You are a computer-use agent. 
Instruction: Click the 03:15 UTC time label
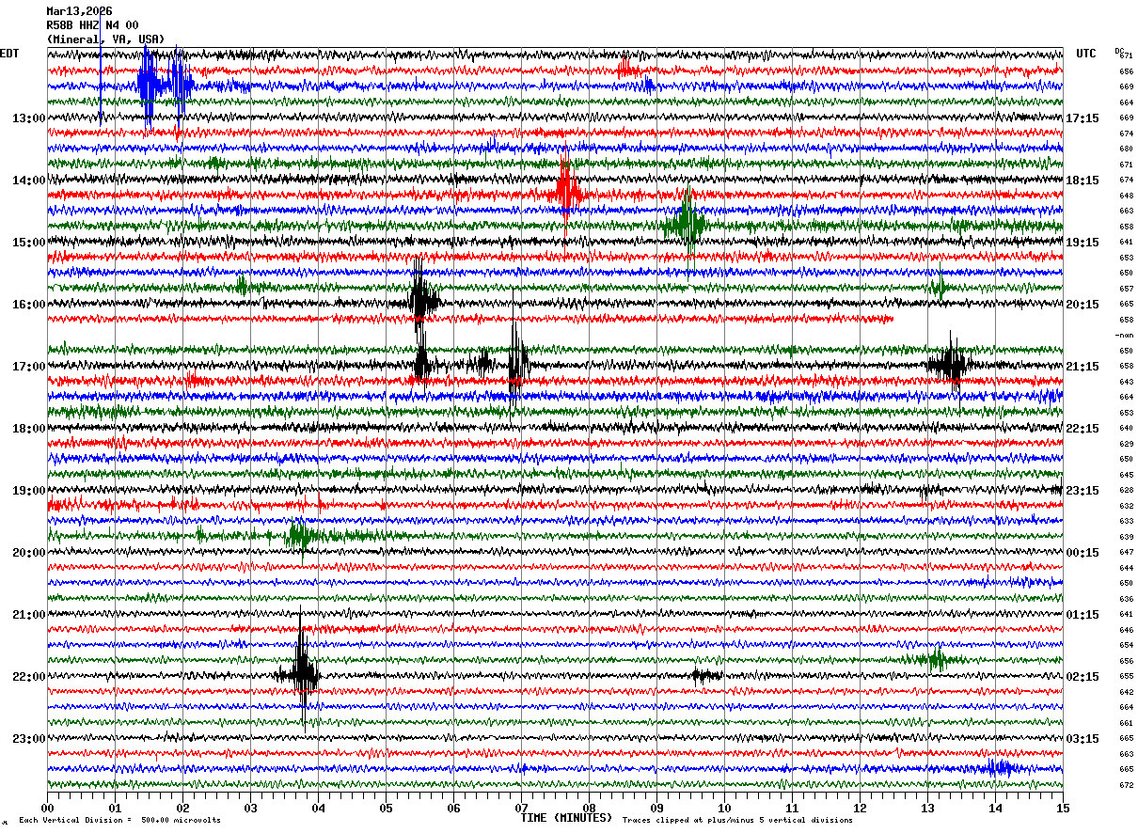click(x=1083, y=739)
